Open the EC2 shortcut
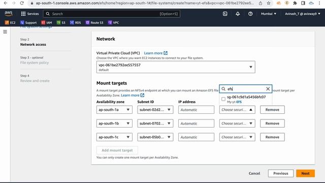Screen dimensions: 325x183 coord(10,22)
